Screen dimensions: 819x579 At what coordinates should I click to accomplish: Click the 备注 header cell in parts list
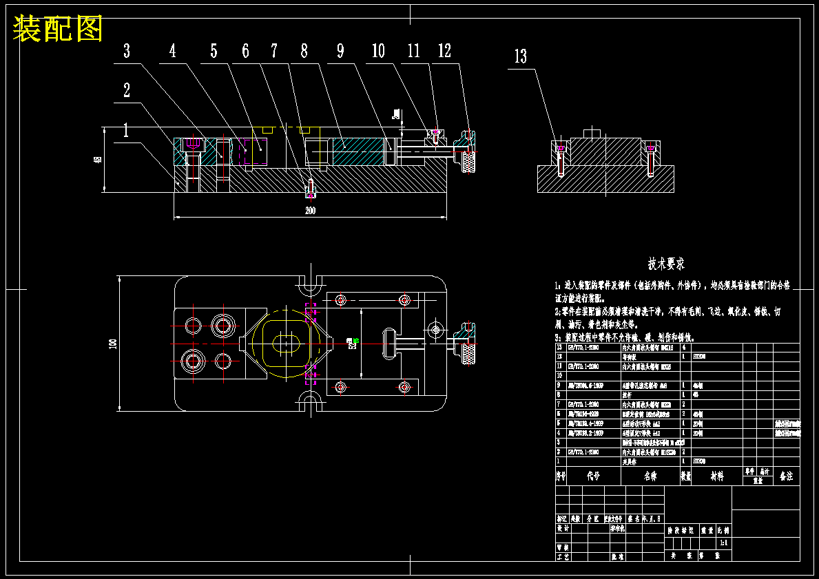coord(786,476)
